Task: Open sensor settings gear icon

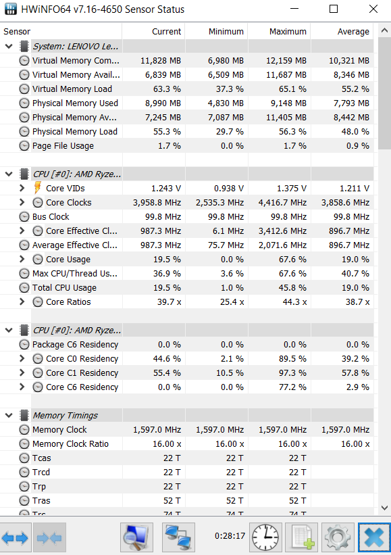Action: (x=338, y=537)
